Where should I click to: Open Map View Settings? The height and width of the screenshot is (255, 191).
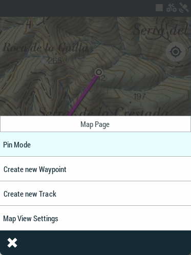click(95, 218)
